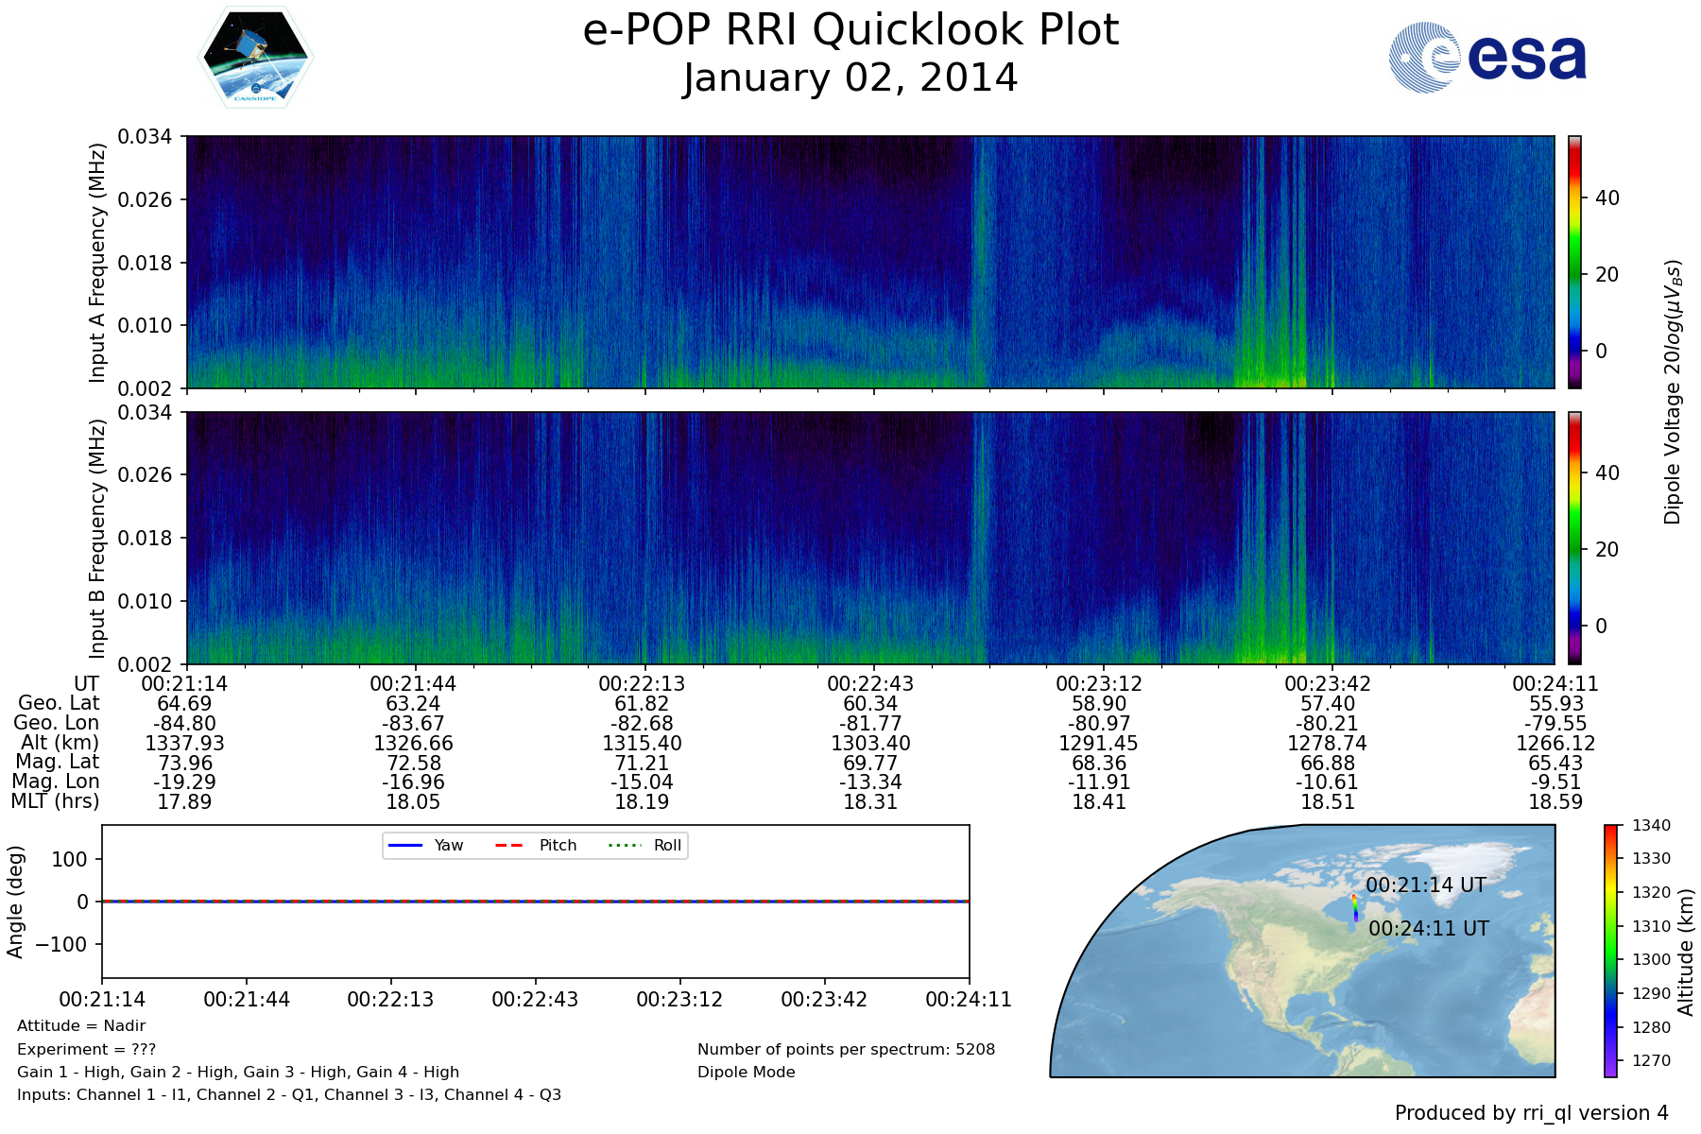Click the Pitch legend entry
The image size is (1701, 1134).
tap(536, 845)
